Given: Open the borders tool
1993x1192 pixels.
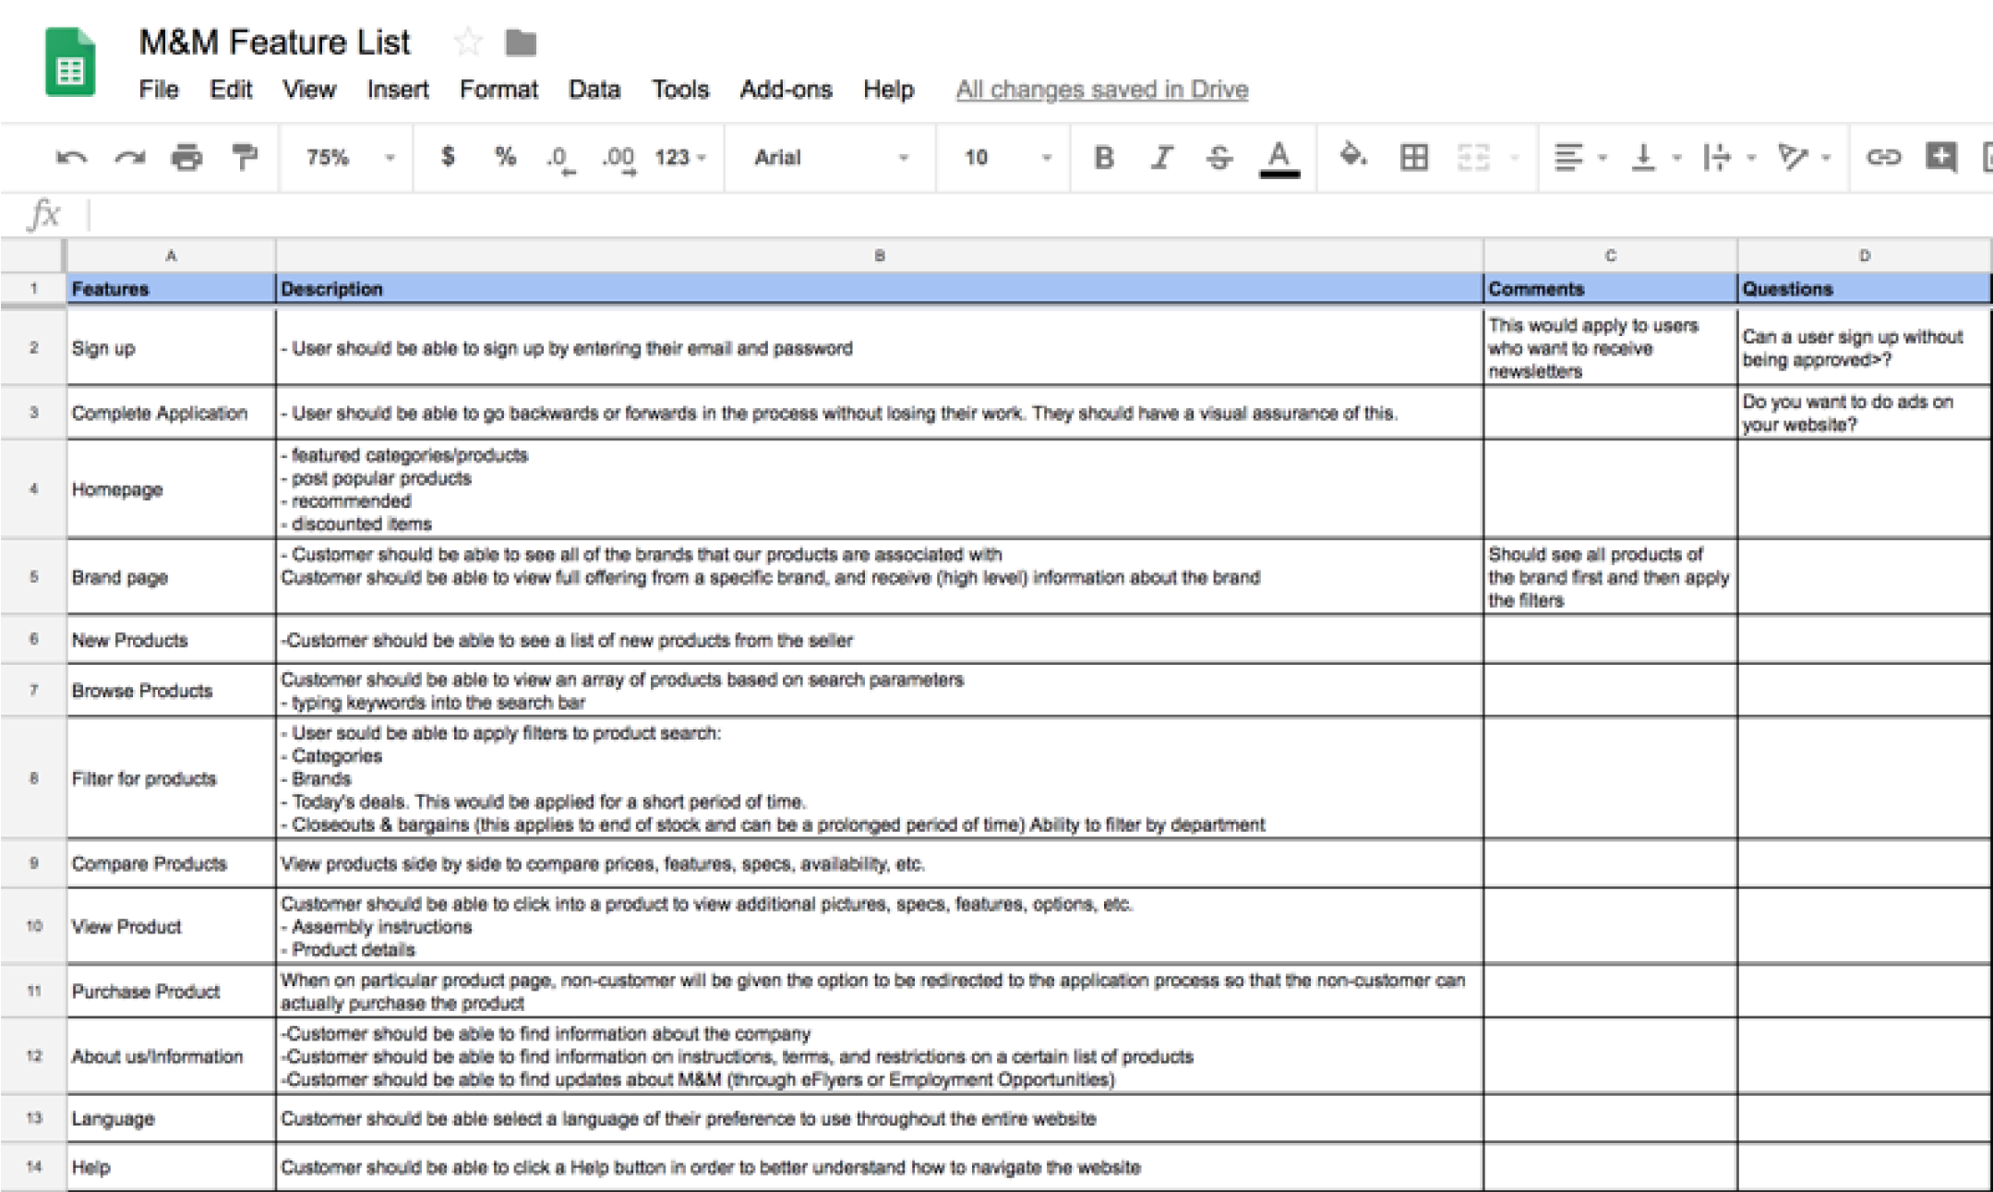Looking at the screenshot, I should tap(1413, 158).
